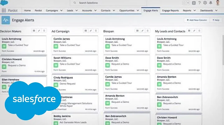Expand the Contacts tab dropdown arrow
The width and height of the screenshot is (224, 125).
(x=114, y=11)
